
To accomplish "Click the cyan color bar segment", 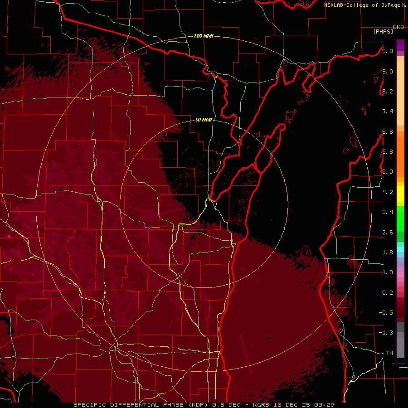I will [x=400, y=249].
